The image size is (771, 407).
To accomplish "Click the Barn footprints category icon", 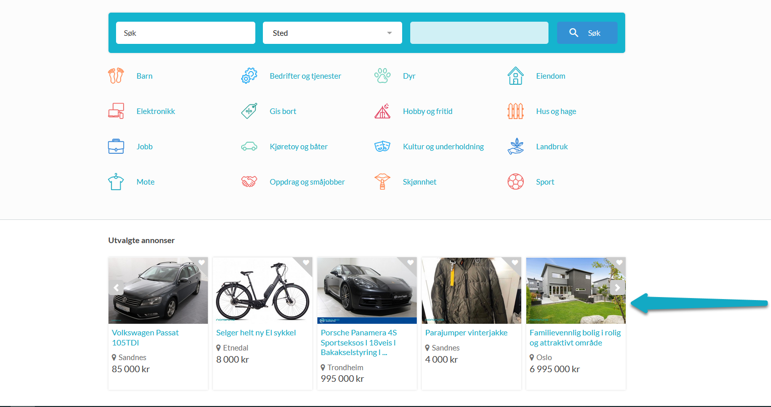I will click(116, 76).
